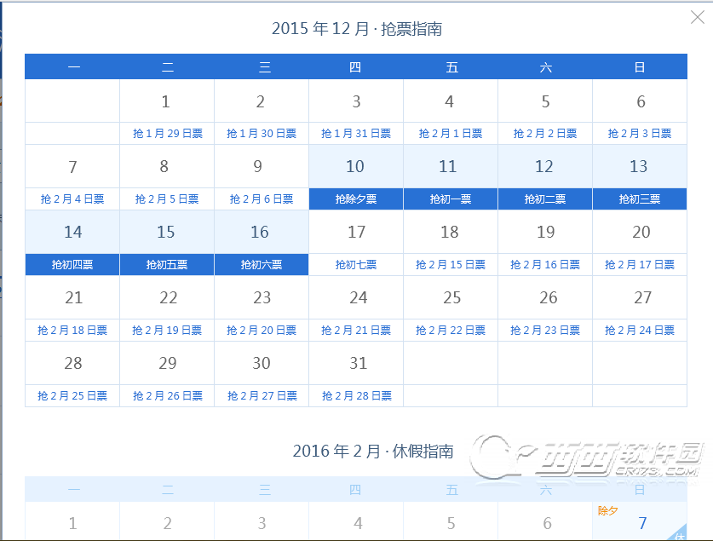Select February 7 除夕 in the holiday calendar
This screenshot has width=713, height=541.
coord(640,521)
